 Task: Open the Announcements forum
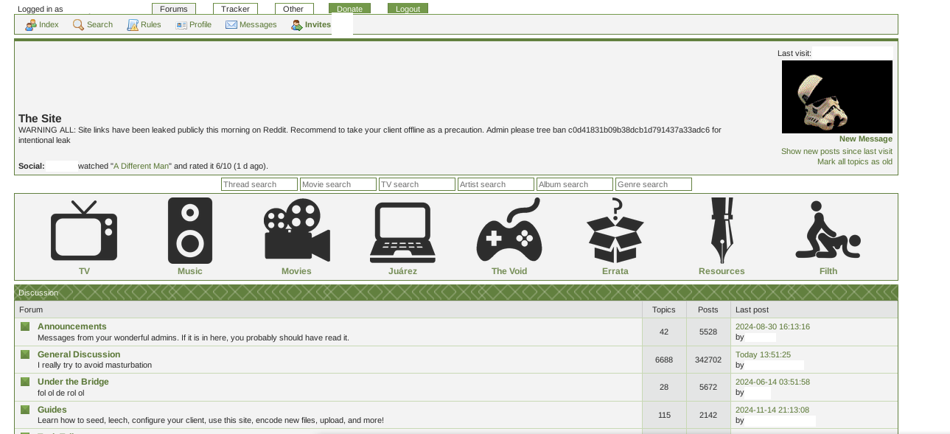[x=72, y=326]
